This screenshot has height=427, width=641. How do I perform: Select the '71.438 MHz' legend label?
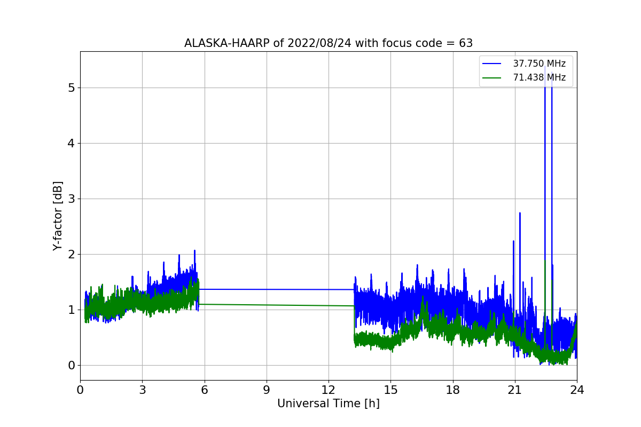[539, 78]
